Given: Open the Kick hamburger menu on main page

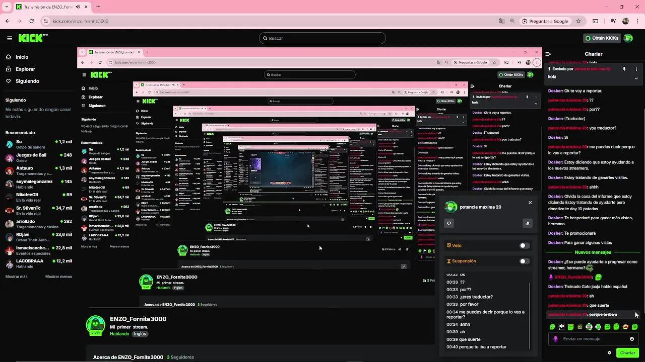Looking at the screenshot, I should [10, 38].
